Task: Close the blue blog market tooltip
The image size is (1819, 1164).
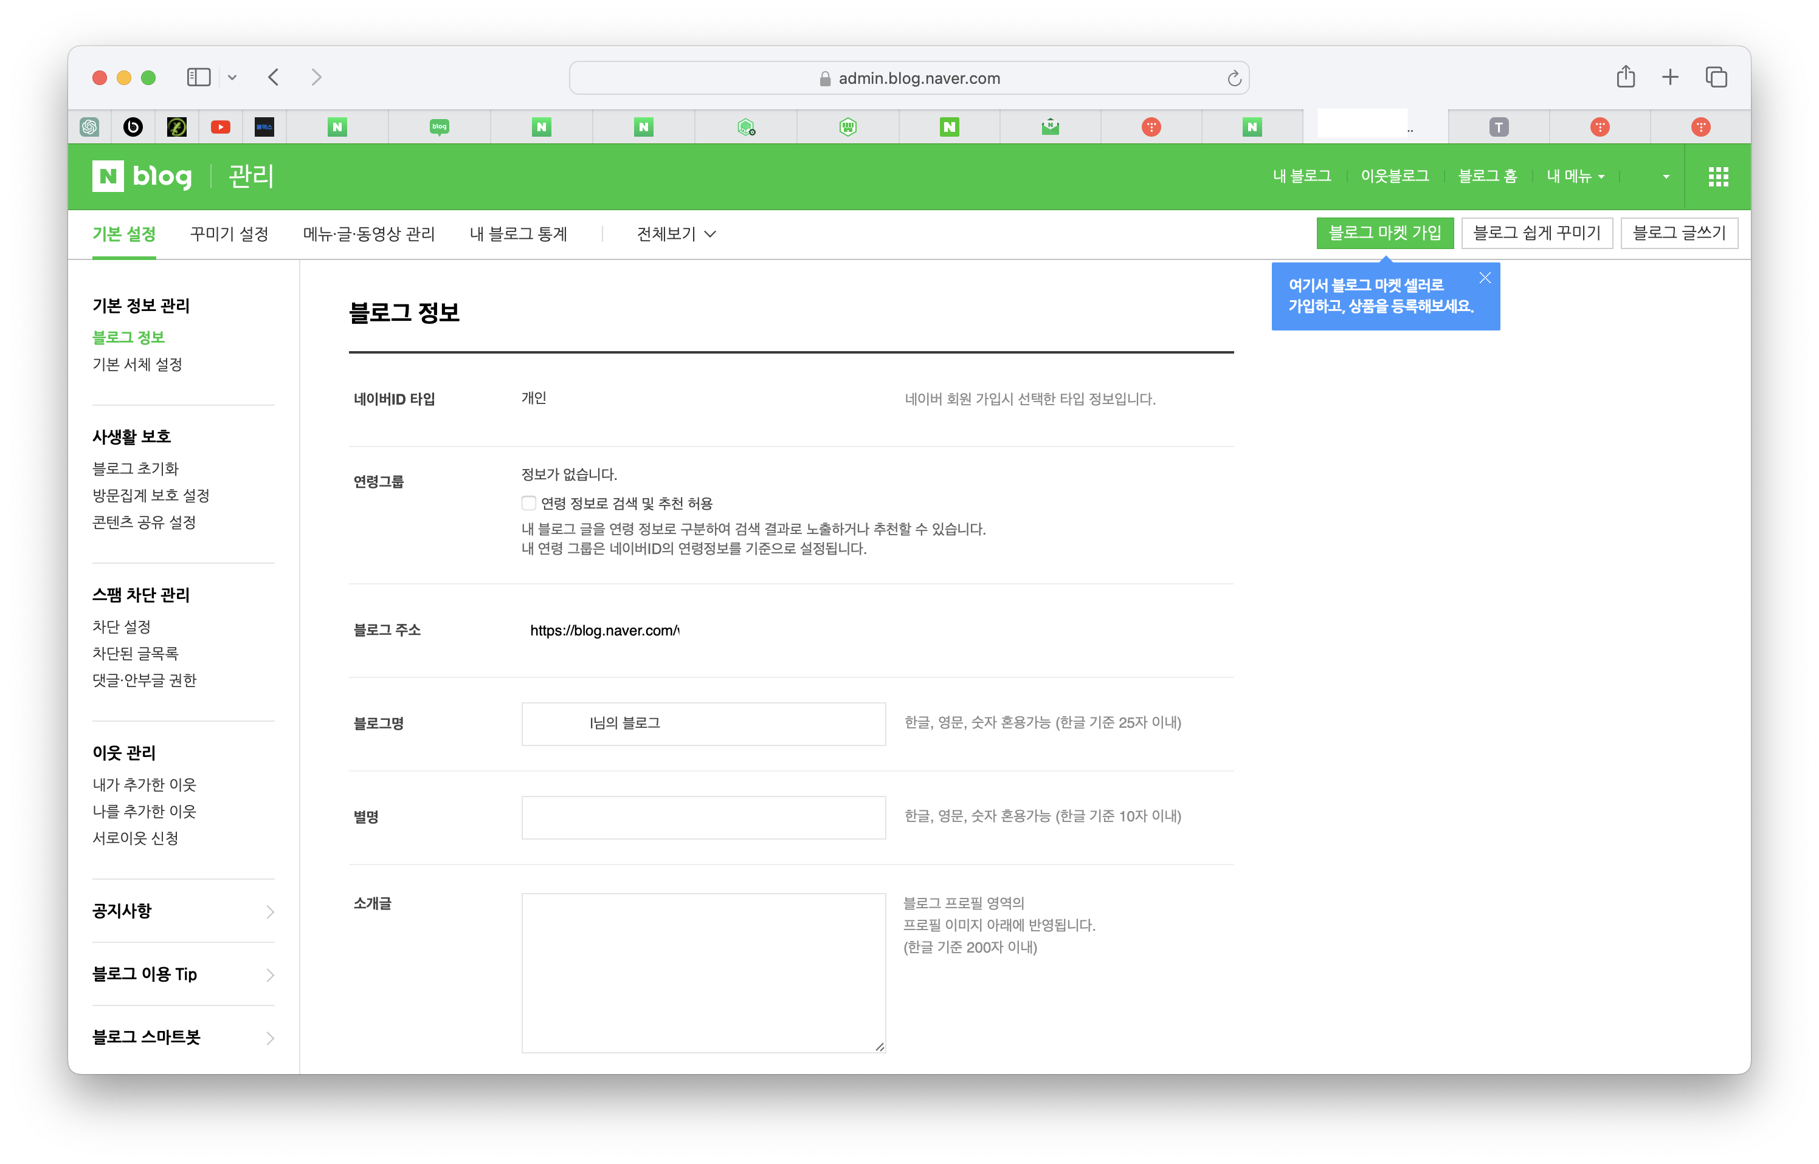Action: tap(1485, 278)
